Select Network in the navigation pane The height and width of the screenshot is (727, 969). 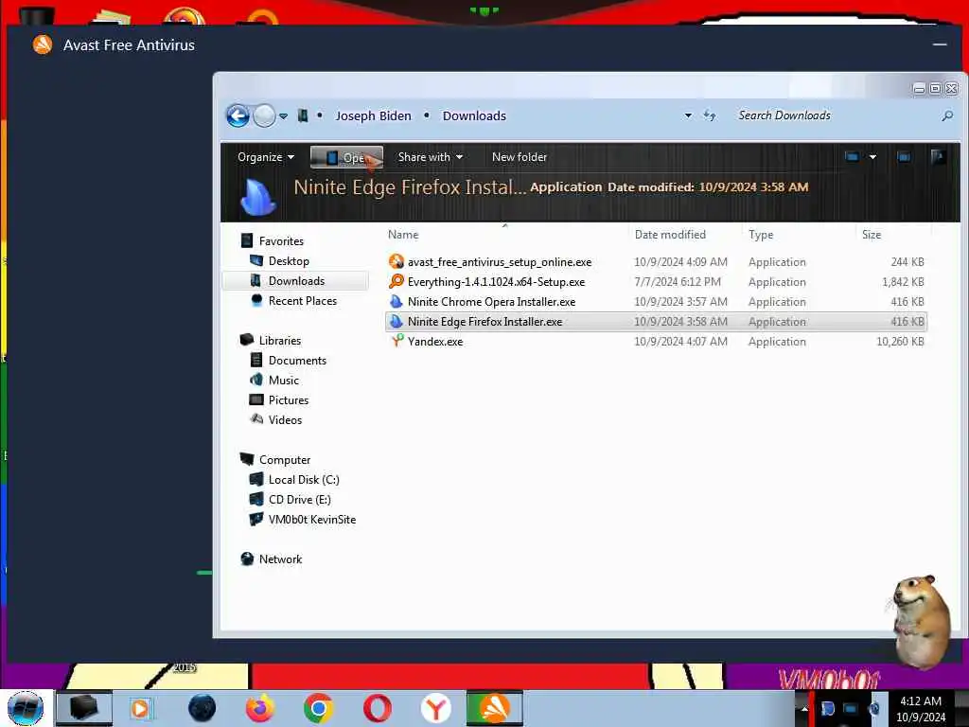coord(280,559)
